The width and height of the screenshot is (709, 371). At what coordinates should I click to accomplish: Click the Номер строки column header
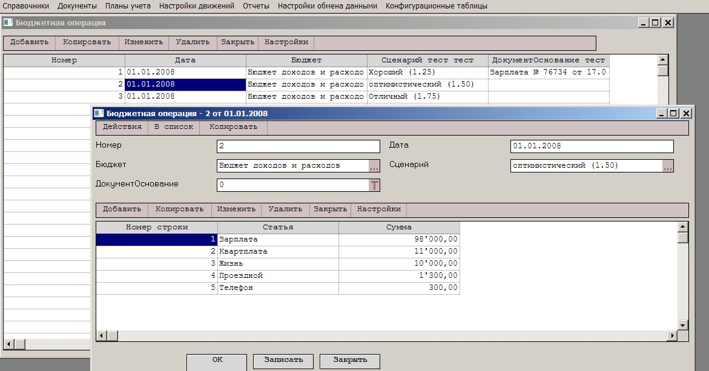[x=157, y=228]
